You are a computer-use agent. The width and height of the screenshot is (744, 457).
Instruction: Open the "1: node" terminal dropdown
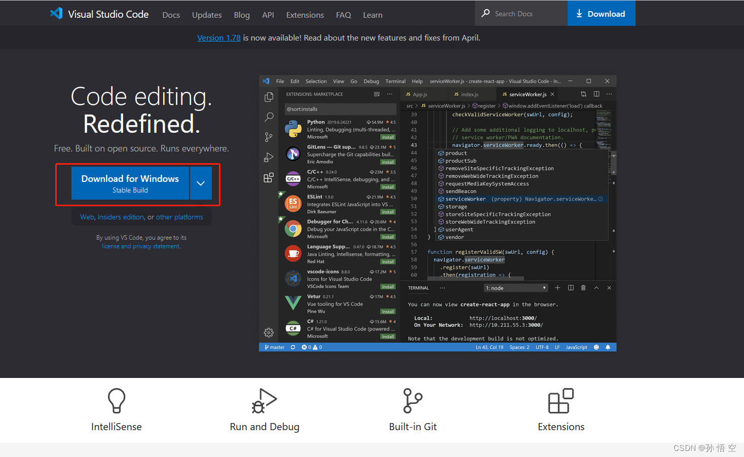click(516, 288)
